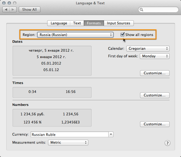Click the short date 05.01.12
Screen dimensions: 181x157
[51, 70]
